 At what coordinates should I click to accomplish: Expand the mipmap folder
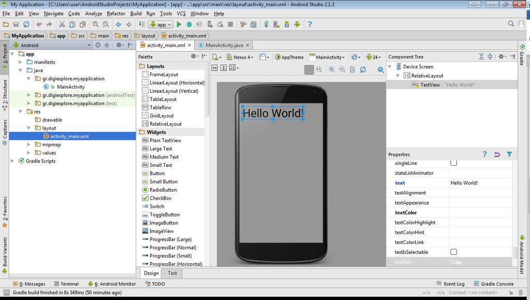[29, 145]
